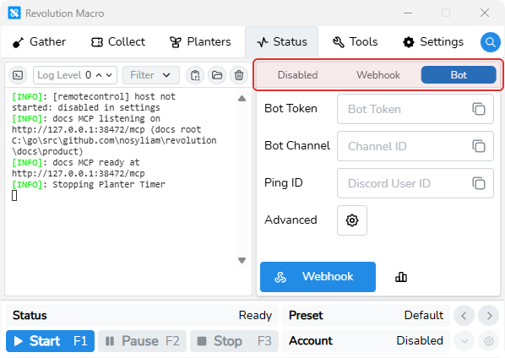The height and width of the screenshot is (358, 505).
Task: Open the Settings tab
Action: pos(433,42)
